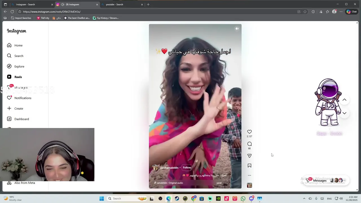Open the weather widget showing 15°C
361x203 pixels.
pos(13,198)
